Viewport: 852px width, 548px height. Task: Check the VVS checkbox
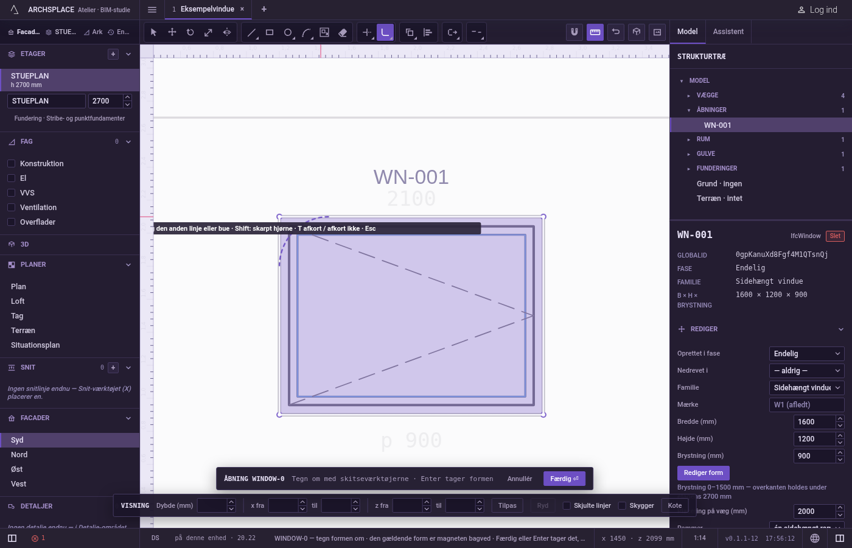click(x=11, y=193)
